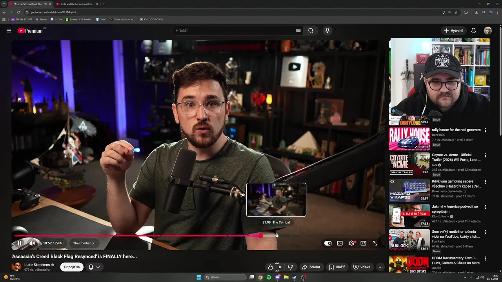502x282 pixels.
Task: Open the YouTube guide hamburger menu
Action: [9, 31]
